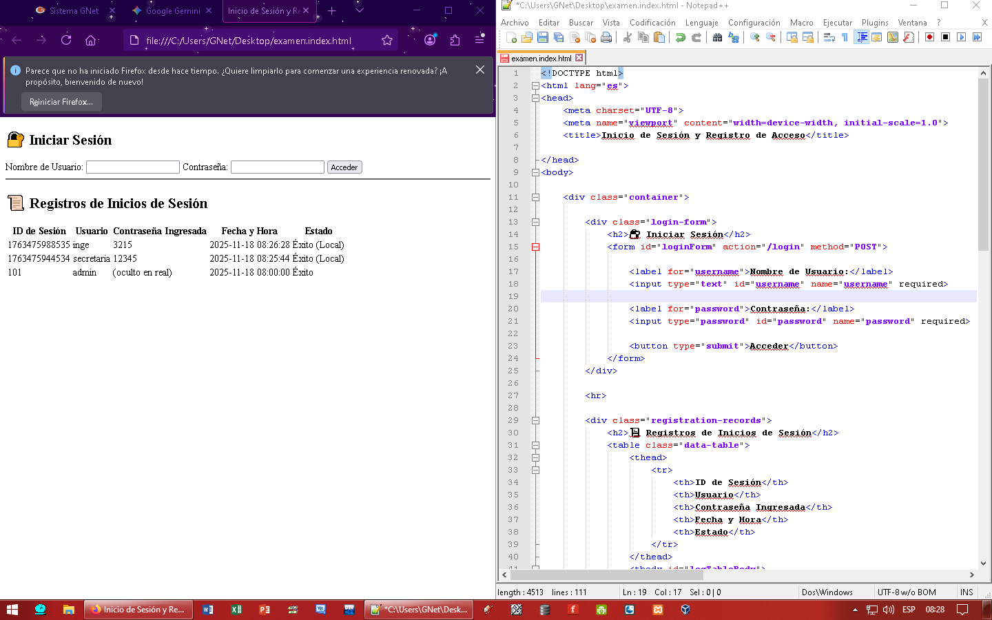Open the list all tabs dropdown in Firefox
992x620 pixels.
pos(360,10)
